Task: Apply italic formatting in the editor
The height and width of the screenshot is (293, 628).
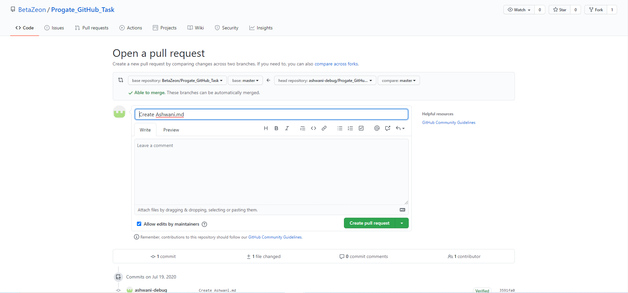Action: pyautogui.click(x=287, y=128)
